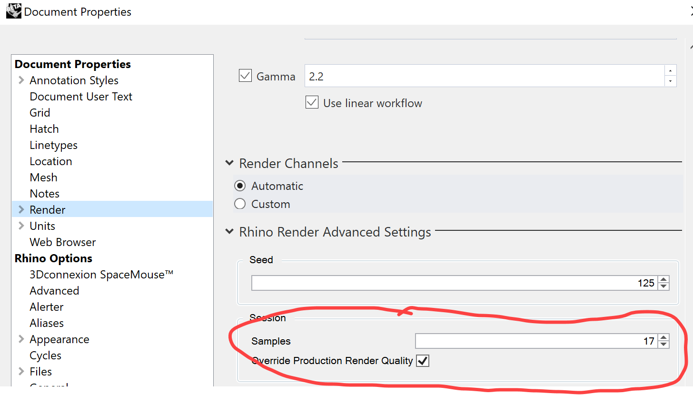Decrease Gamma value with down arrow

pos(670,81)
